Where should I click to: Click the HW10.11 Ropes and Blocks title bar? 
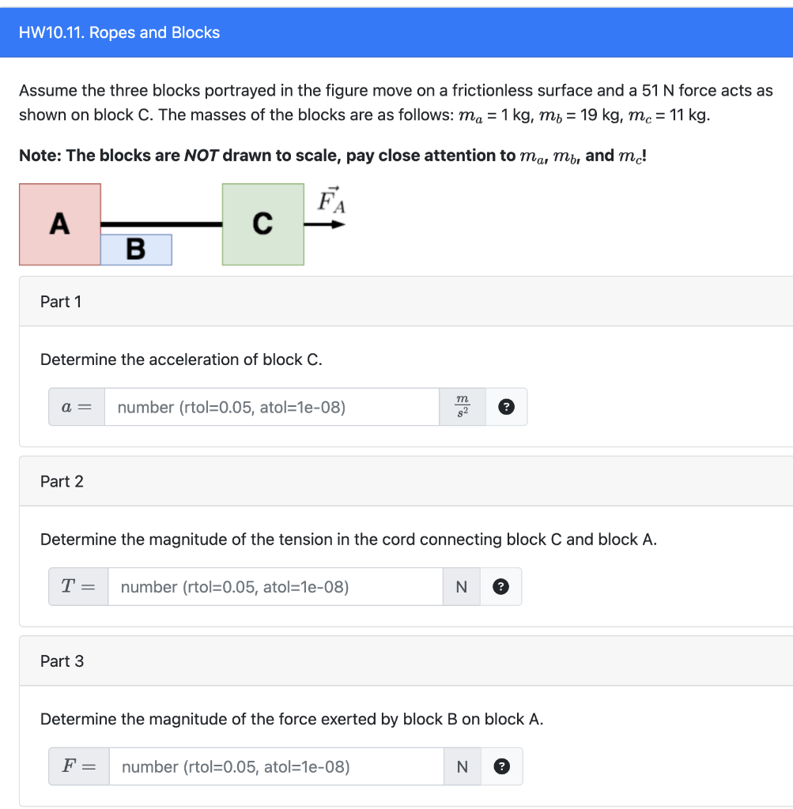pos(397,32)
